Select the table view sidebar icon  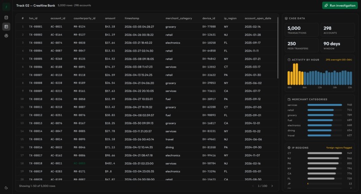click(6, 26)
